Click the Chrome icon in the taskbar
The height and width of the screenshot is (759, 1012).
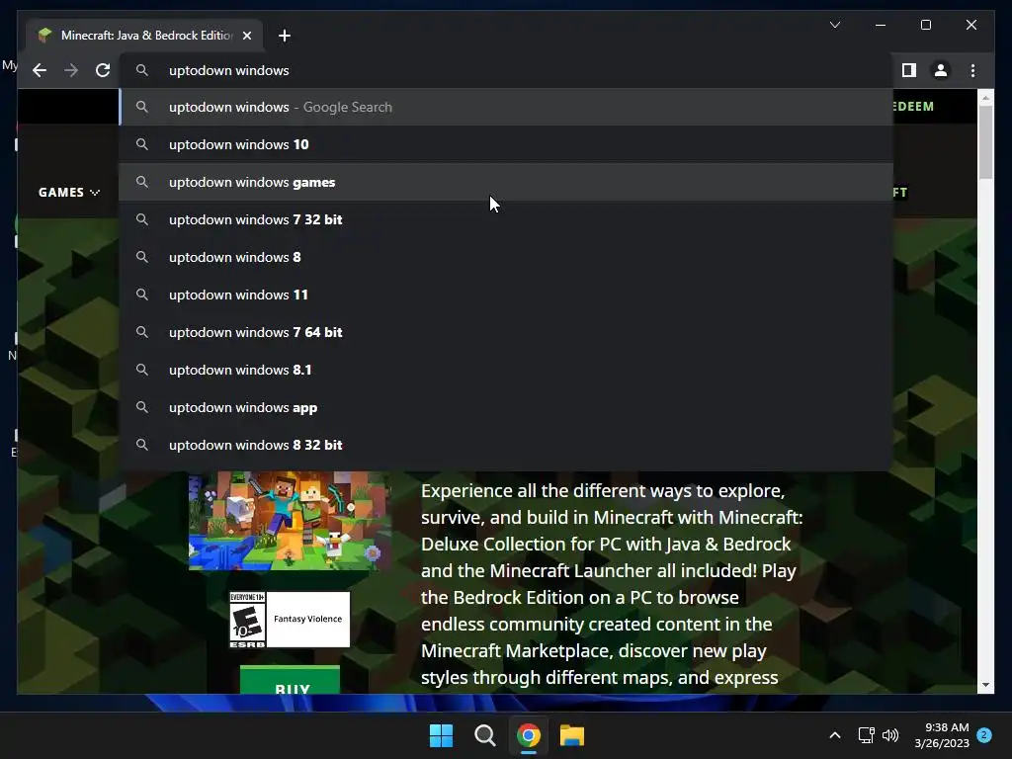528,735
